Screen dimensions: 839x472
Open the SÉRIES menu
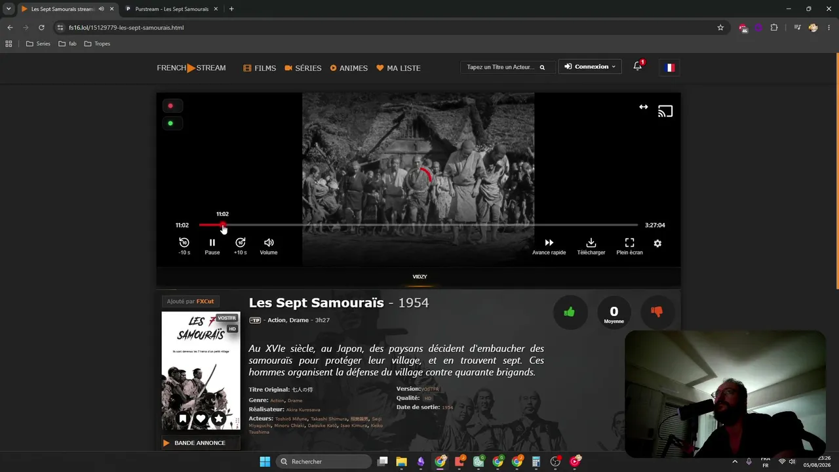coord(303,68)
